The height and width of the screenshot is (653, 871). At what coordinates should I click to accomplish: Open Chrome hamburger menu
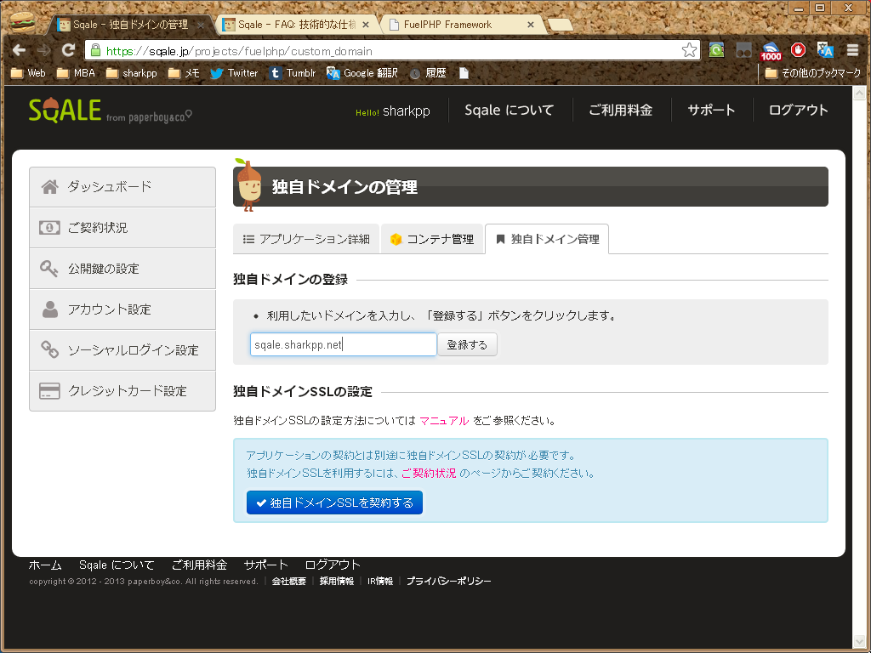852,50
